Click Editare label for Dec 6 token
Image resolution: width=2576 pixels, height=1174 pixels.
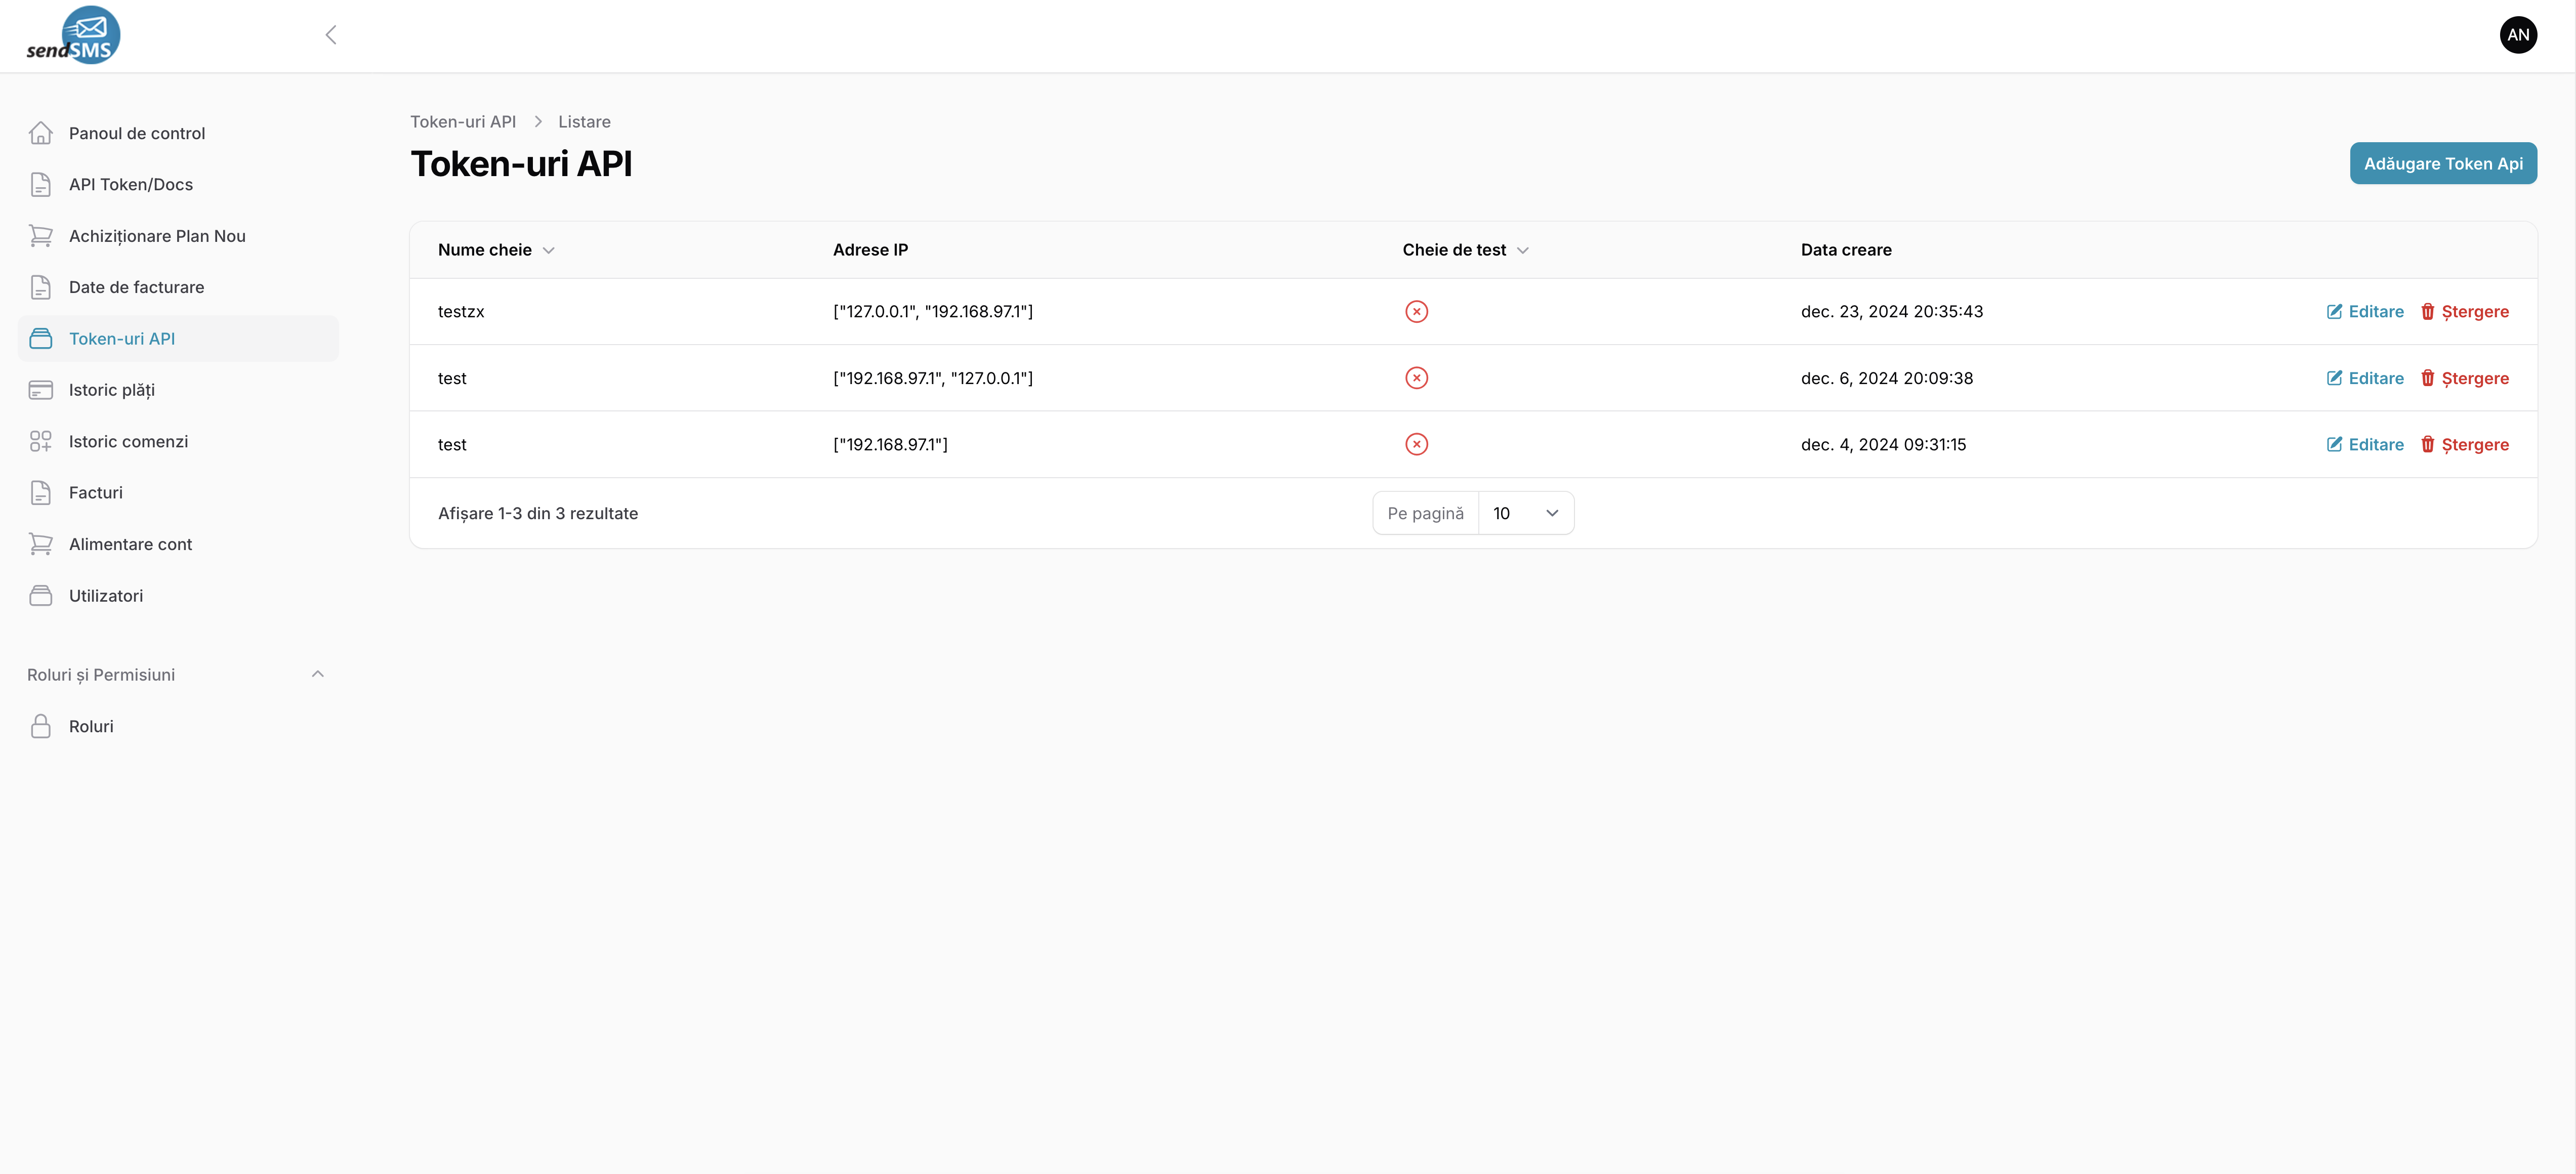tap(2376, 378)
